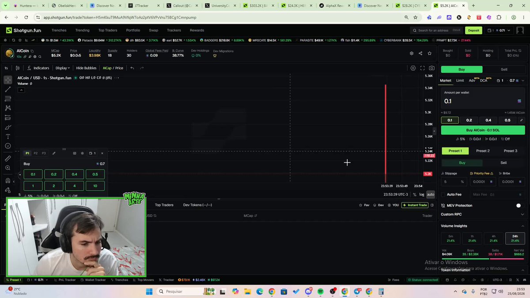This screenshot has height=298, width=530.
Task: Toggle the Instant Trade button
Action: pos(415,205)
